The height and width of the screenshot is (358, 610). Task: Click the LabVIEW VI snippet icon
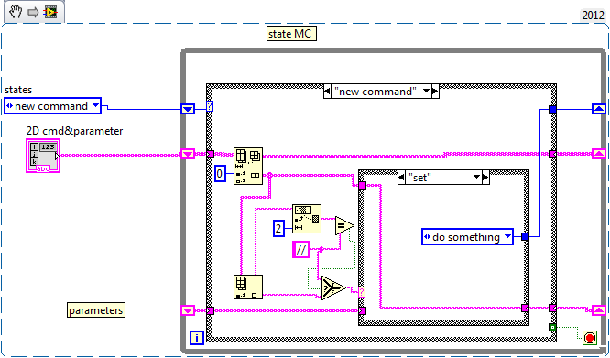pyautogui.click(x=50, y=12)
